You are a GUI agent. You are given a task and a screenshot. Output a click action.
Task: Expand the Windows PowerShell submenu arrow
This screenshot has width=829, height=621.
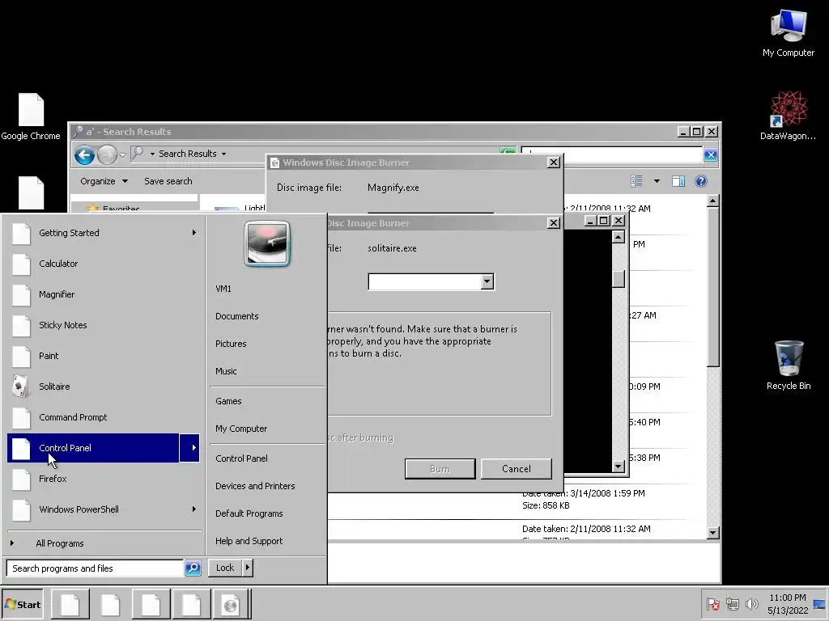coord(193,509)
